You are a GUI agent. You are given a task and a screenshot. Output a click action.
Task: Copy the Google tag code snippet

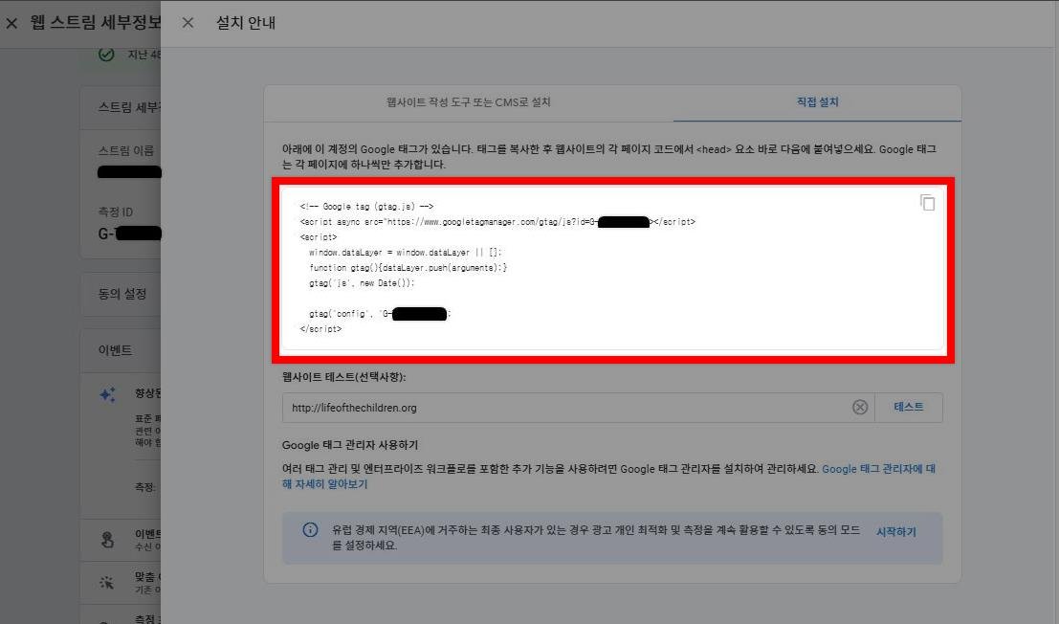pyautogui.click(x=927, y=203)
